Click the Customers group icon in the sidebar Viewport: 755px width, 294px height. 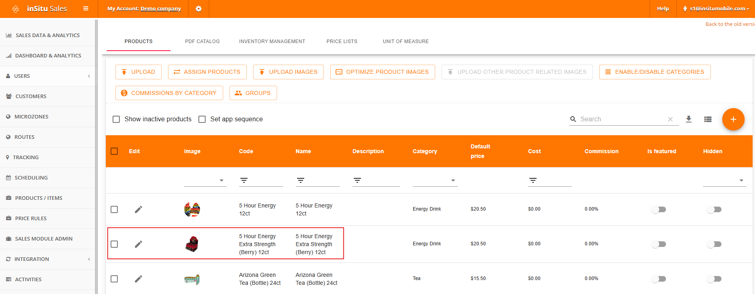point(9,96)
